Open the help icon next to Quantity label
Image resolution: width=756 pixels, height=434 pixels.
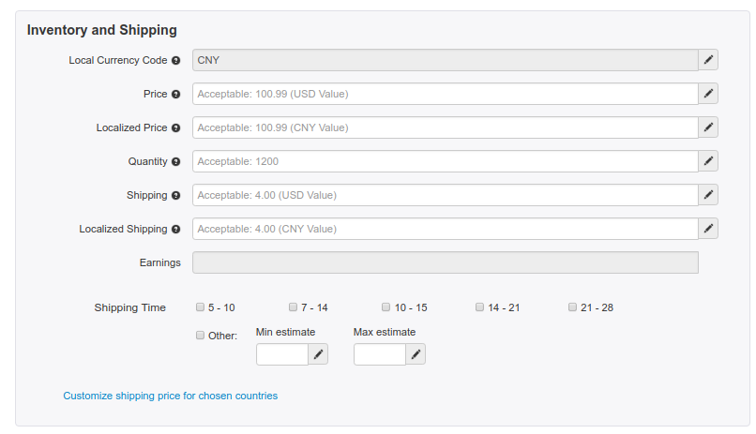[x=175, y=162]
